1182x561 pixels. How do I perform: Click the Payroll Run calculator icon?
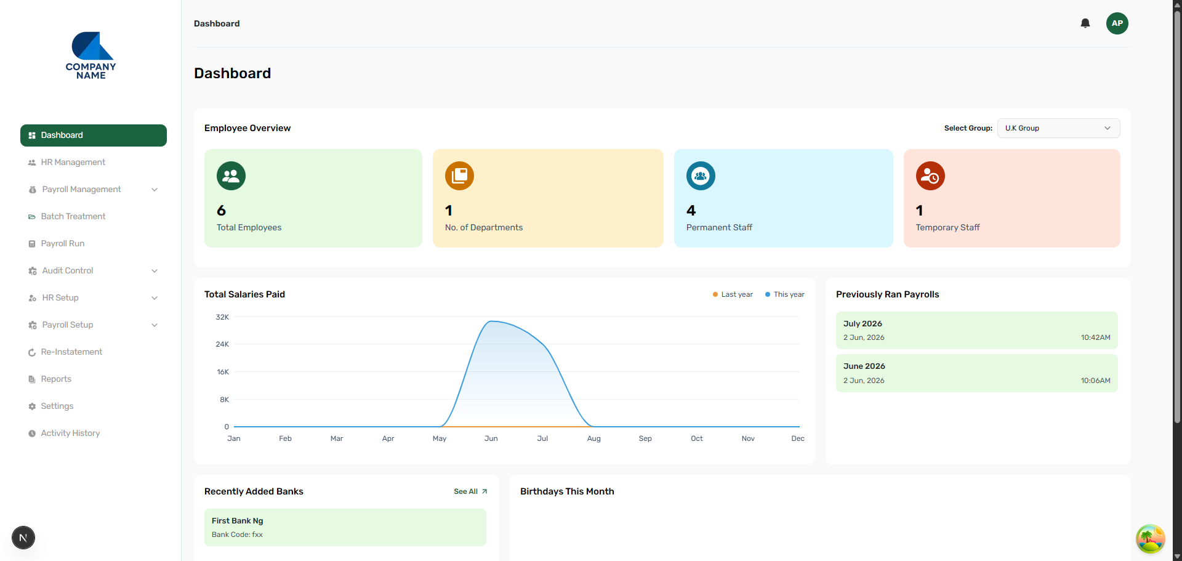(x=32, y=244)
